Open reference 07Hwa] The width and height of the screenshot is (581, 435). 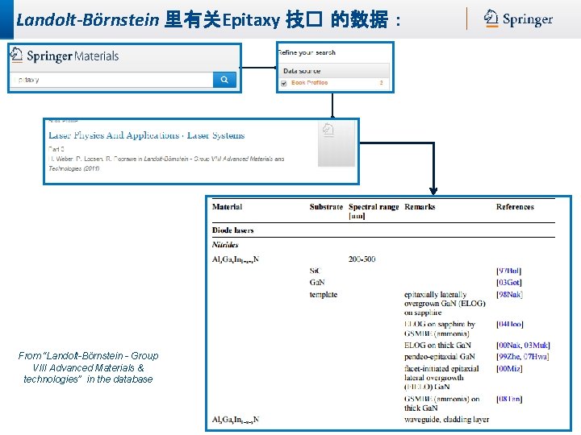(536, 357)
